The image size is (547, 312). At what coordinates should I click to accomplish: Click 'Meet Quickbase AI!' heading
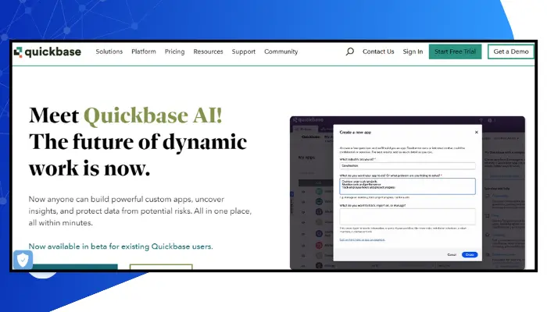coord(126,115)
